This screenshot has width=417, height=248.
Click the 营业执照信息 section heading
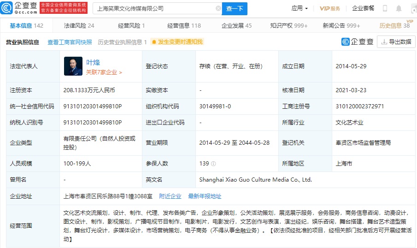[x=22, y=42]
